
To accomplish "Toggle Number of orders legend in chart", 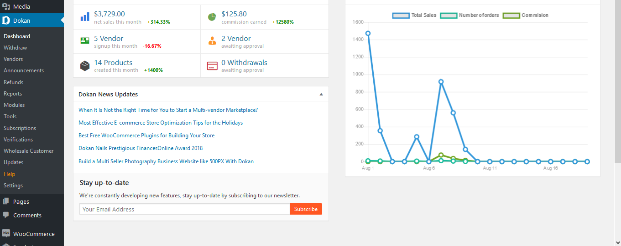I will coord(470,15).
